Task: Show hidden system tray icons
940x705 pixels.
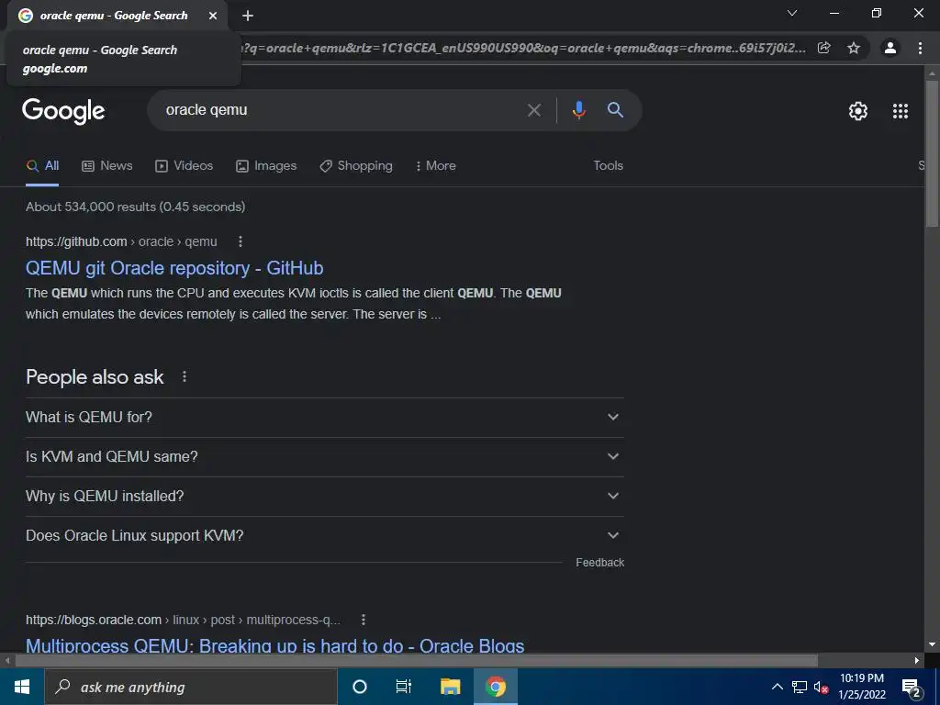Action: pyautogui.click(x=777, y=687)
